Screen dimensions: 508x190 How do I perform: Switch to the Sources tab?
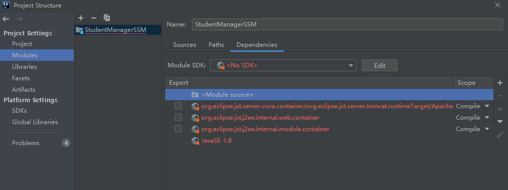coord(185,45)
